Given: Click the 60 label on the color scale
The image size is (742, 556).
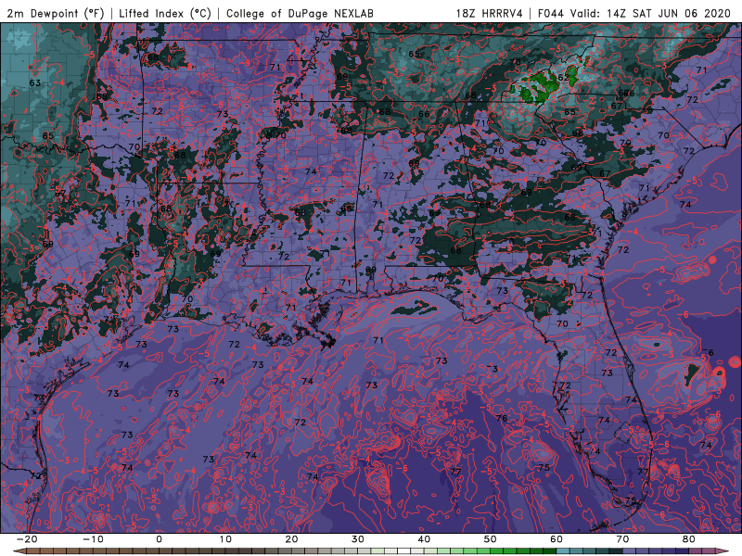Looking at the screenshot, I should coord(556,539).
